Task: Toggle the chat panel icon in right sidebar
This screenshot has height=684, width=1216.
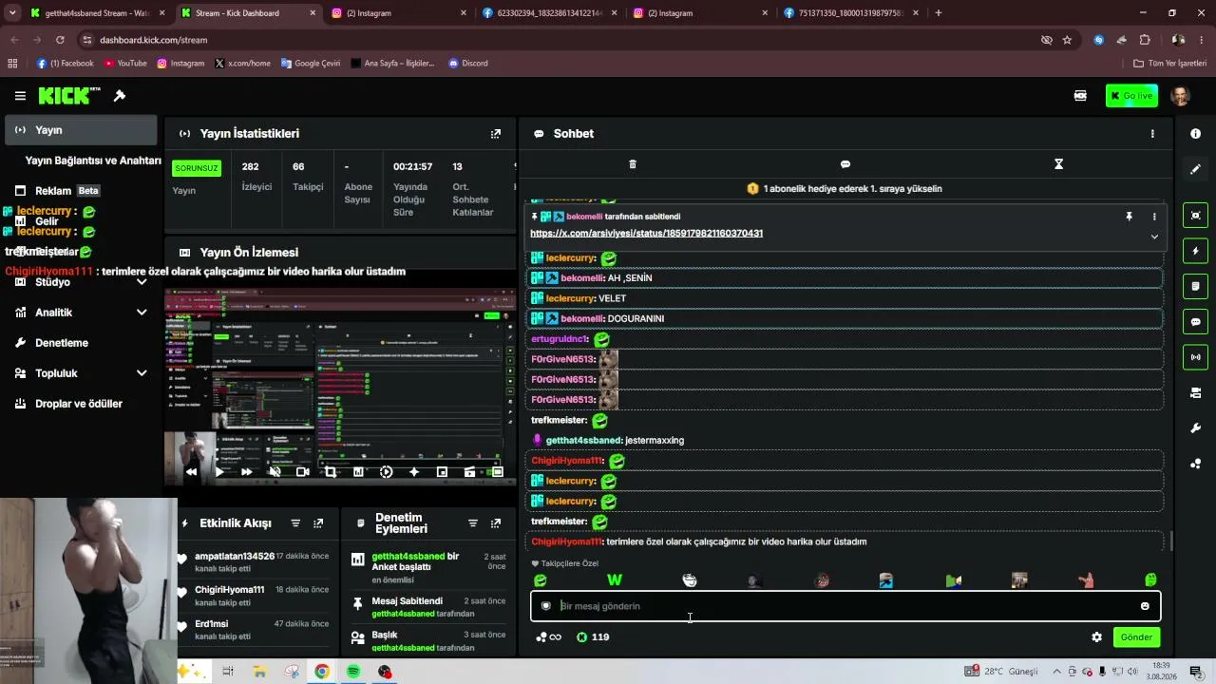Action: click(x=1195, y=322)
